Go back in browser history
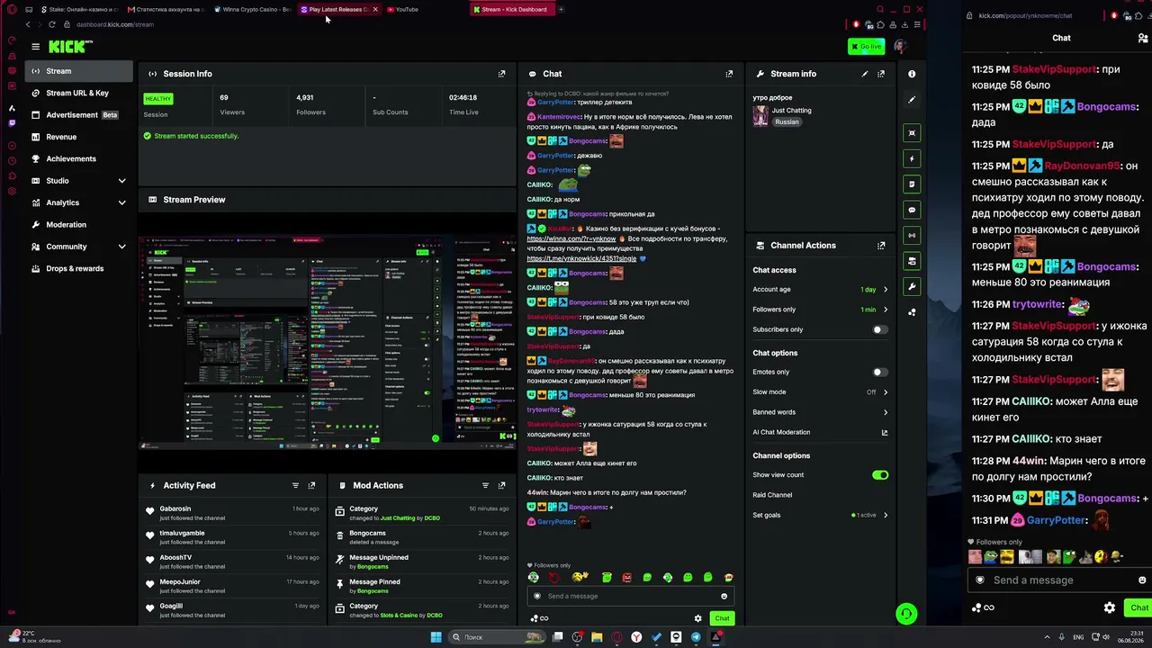 click(x=28, y=24)
